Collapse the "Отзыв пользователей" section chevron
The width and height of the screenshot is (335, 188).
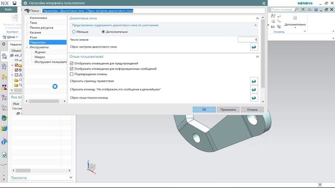click(257, 57)
